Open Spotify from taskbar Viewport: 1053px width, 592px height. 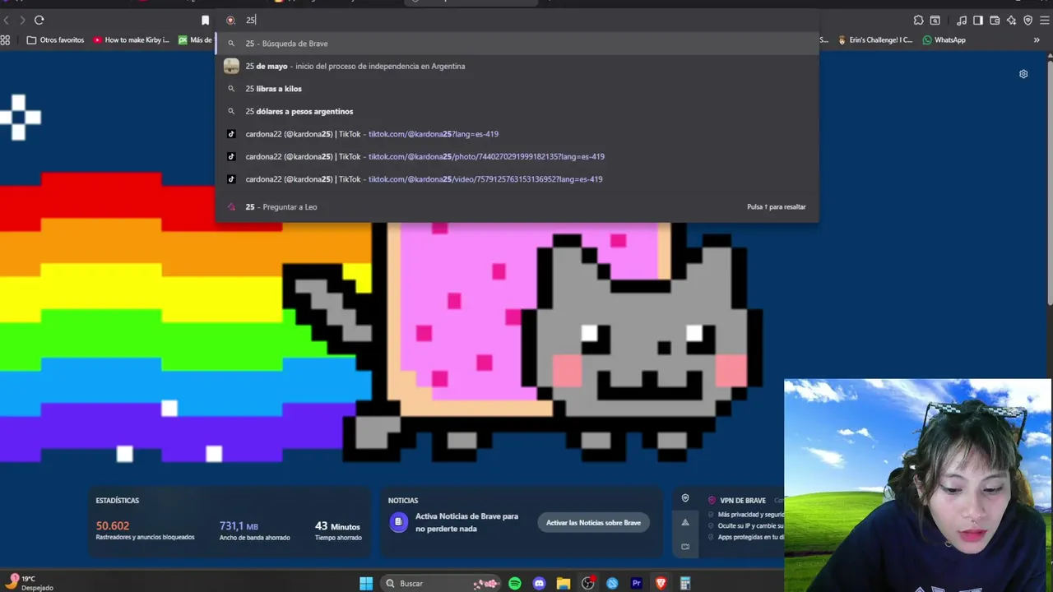pos(515,584)
